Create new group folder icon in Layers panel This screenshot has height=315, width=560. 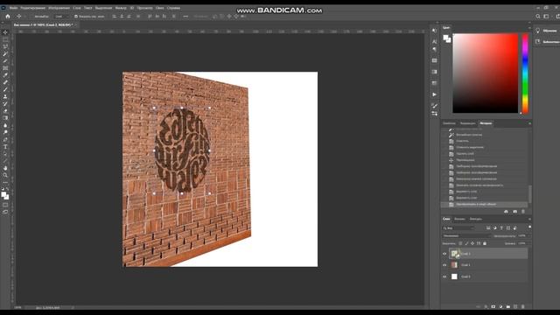pyautogui.click(x=507, y=306)
